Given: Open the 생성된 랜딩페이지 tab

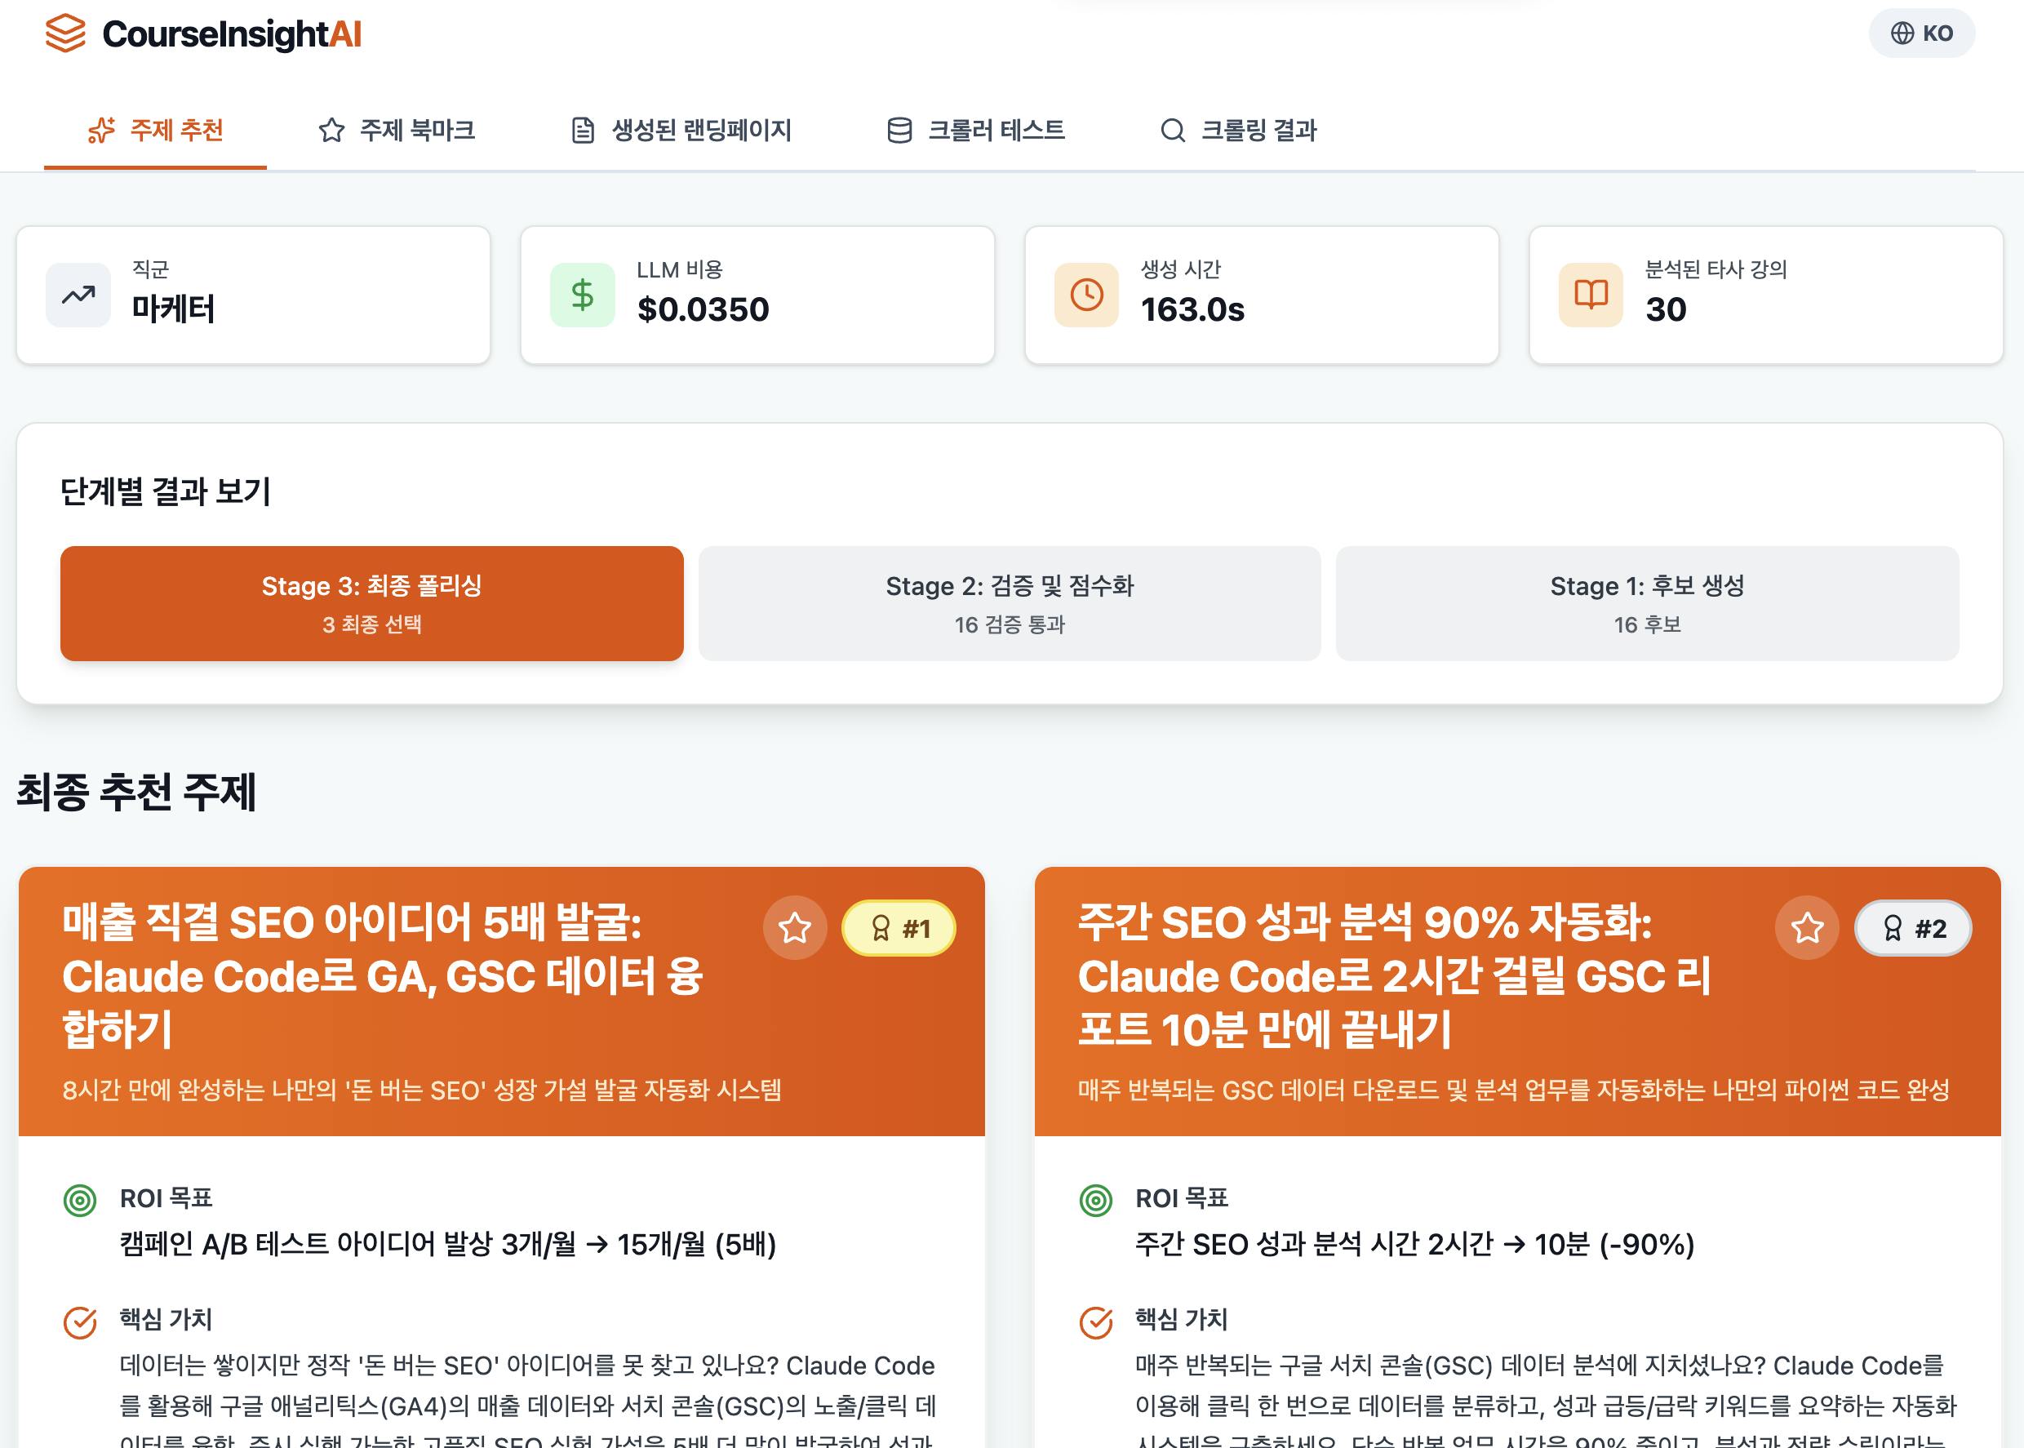Looking at the screenshot, I should (681, 130).
